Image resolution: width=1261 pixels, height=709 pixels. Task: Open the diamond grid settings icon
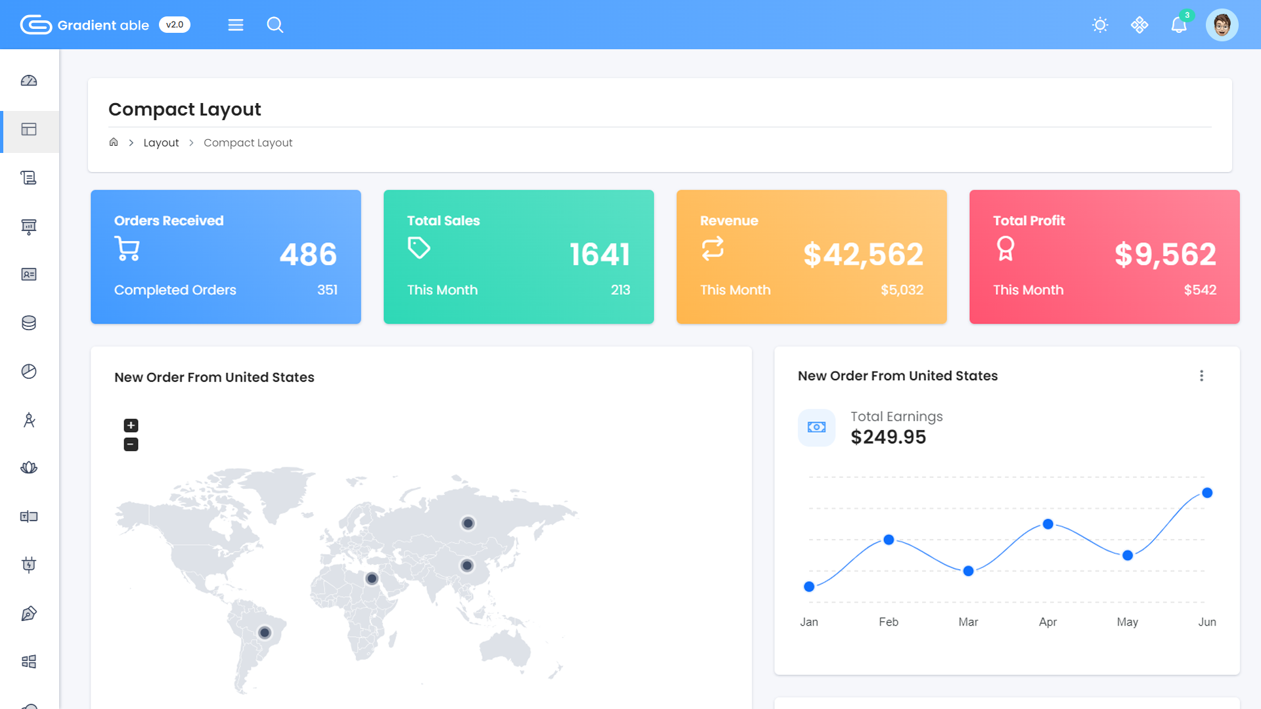(1139, 25)
